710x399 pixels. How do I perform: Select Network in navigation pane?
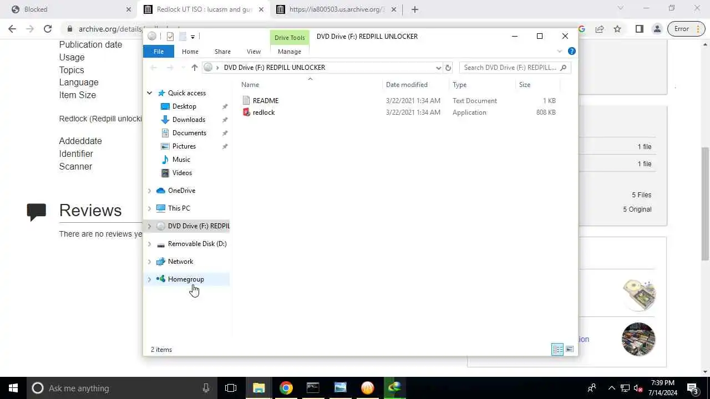click(180, 262)
